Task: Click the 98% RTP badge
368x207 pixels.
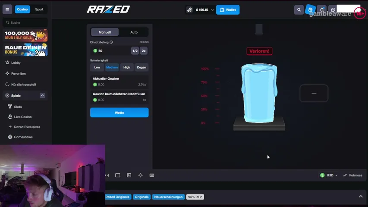Action: (x=195, y=197)
